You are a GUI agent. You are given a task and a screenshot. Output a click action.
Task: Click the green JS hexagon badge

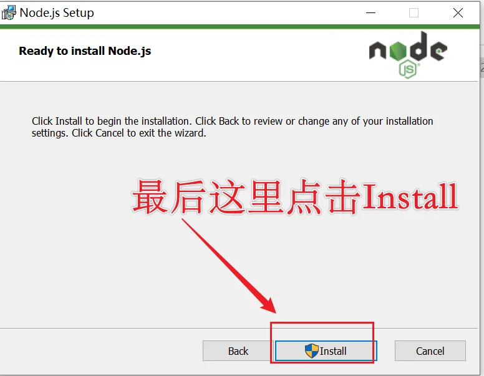(x=408, y=69)
